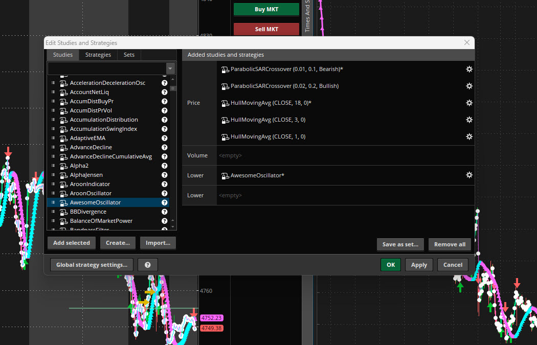Click the help icon beside AwesomeOscillator in the list

tap(164, 202)
